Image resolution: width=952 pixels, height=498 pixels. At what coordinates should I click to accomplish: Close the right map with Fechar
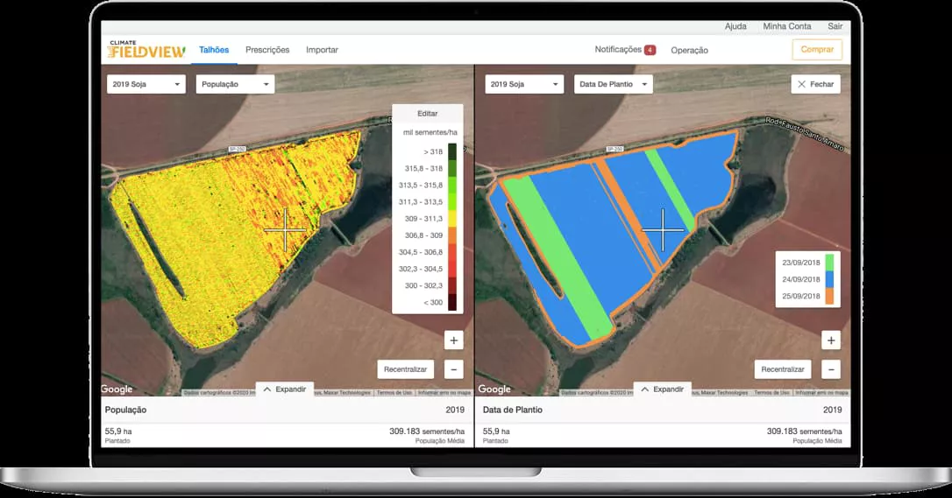815,84
